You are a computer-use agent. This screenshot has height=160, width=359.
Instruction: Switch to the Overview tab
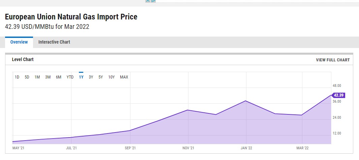point(19,42)
